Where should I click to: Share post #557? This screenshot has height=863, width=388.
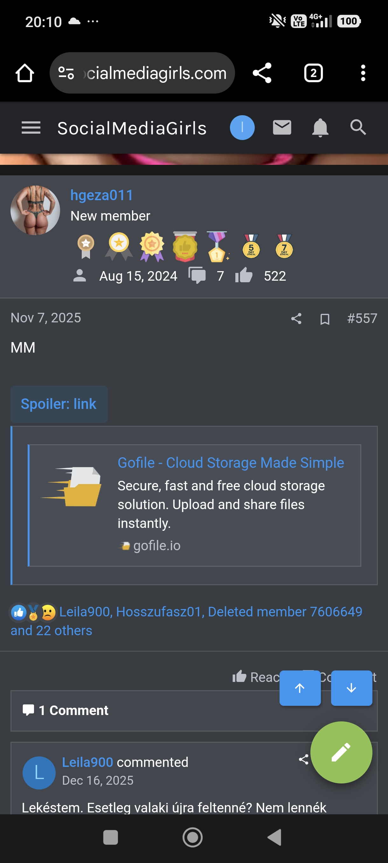tap(296, 319)
